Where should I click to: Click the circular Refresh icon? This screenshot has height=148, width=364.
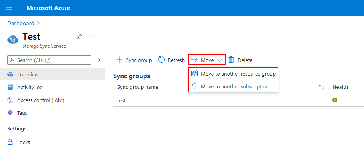click(162, 60)
